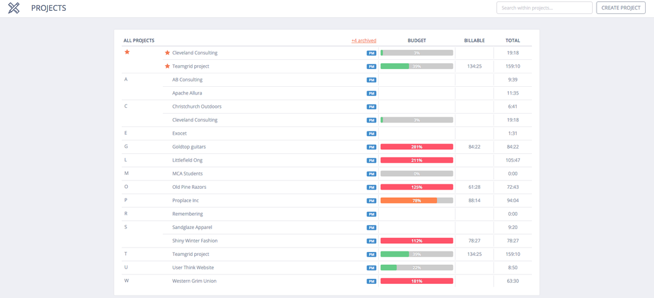The height and width of the screenshot is (298, 654).
Task: Click billable value 61:28 for Old Pine Razors
Action: point(475,187)
